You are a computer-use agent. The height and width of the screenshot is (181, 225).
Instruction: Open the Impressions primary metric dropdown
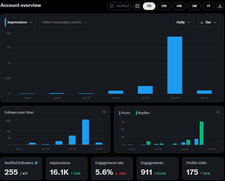point(20,22)
